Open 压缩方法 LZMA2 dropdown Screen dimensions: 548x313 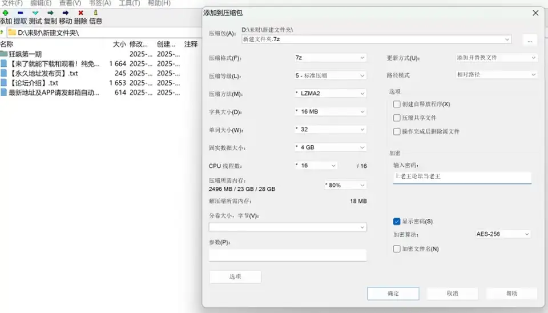tap(331, 93)
